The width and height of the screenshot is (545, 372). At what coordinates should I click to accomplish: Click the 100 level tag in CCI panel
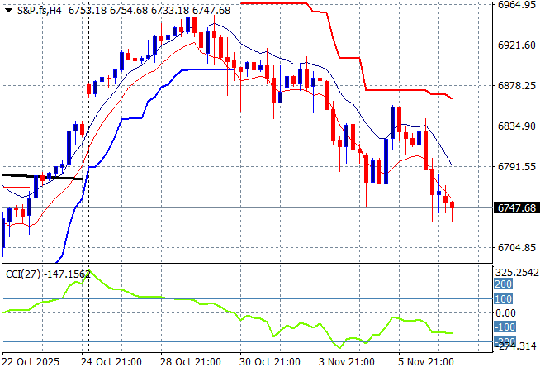click(x=501, y=298)
